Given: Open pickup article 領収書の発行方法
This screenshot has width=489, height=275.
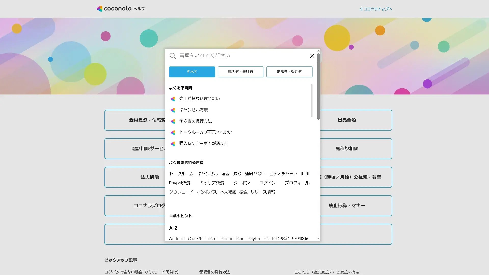Looking at the screenshot, I should [x=214, y=272].
